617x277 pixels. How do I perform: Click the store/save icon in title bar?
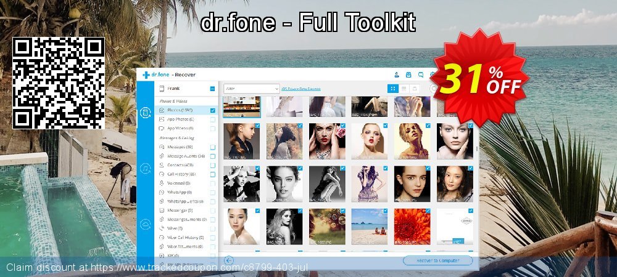[x=408, y=74]
